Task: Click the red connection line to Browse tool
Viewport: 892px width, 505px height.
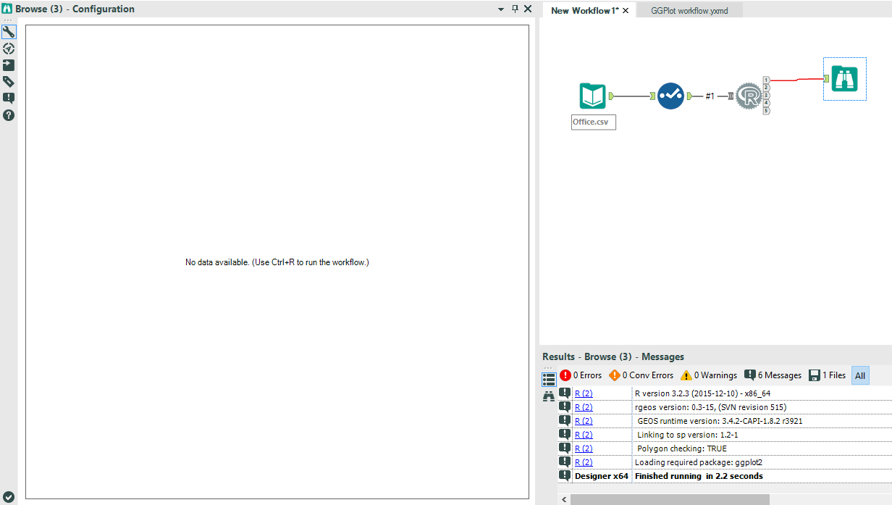Action: point(796,80)
